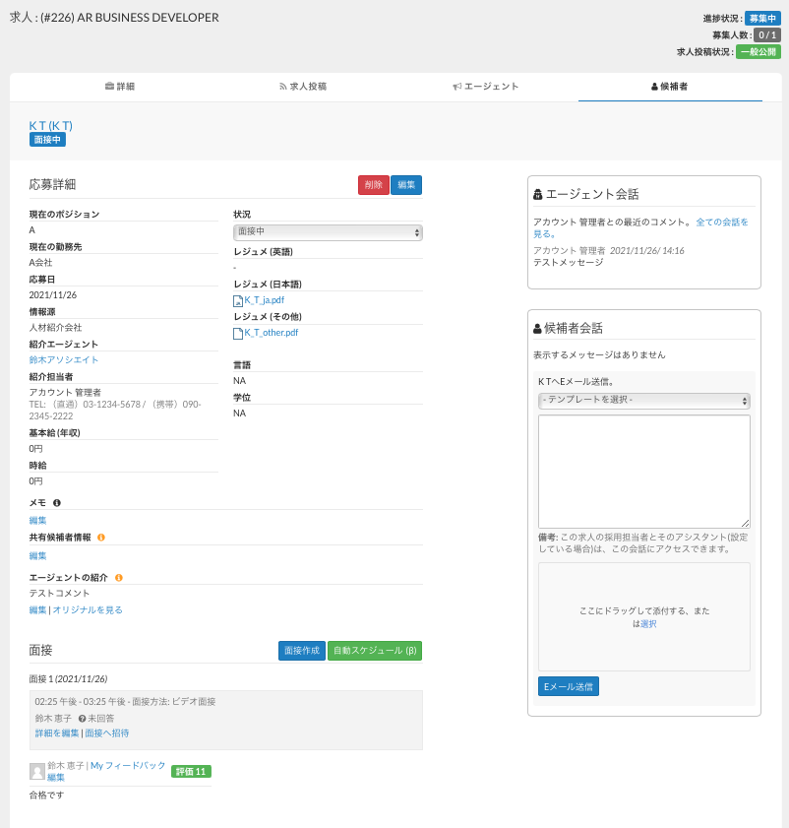The height and width of the screenshot is (828, 789).
Task: Click the orange info icon beside エージェントの紹介
Action: pyautogui.click(x=118, y=578)
